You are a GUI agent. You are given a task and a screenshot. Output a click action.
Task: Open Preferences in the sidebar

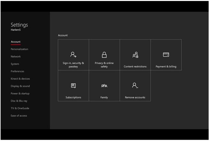18,71
